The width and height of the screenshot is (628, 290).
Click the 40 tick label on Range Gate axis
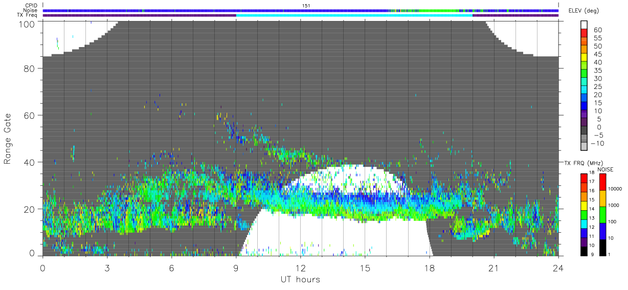click(x=29, y=162)
